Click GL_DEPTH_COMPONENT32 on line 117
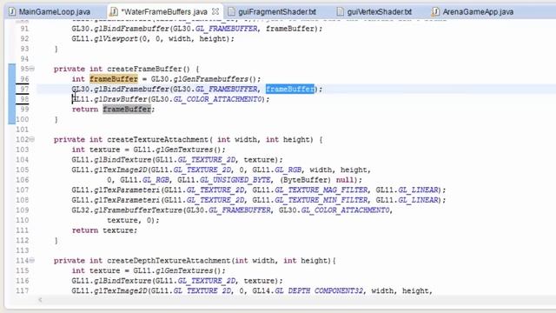Image resolution: width=556 pixels, height=313 pixels. coord(319,290)
